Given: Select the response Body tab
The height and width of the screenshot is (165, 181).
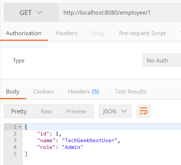Looking at the screenshot, I should point(13,92).
